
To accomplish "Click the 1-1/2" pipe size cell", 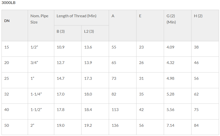I will point(41,111).
